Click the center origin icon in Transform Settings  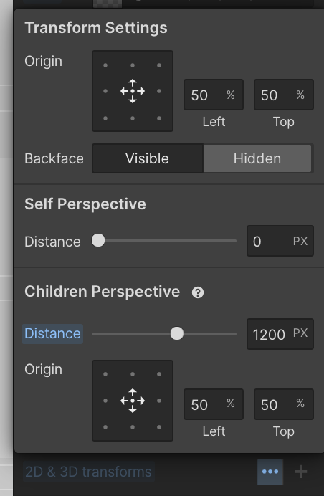[x=133, y=91]
